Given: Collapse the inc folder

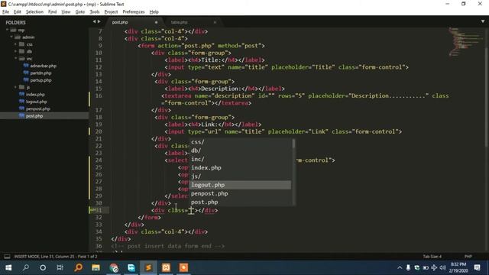Looking at the screenshot, I should (x=15, y=59).
